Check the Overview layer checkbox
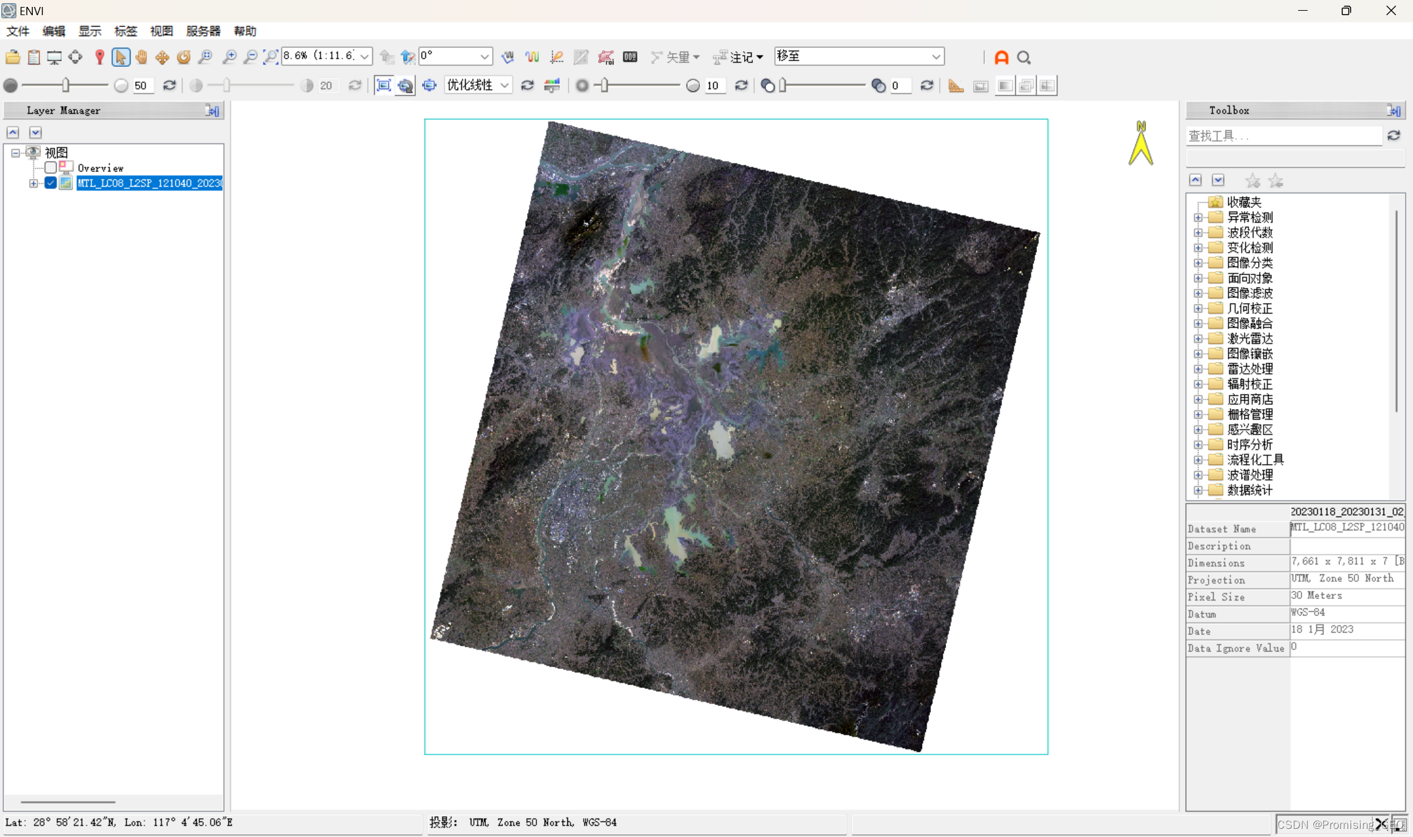This screenshot has height=837, width=1413. pos(50,168)
